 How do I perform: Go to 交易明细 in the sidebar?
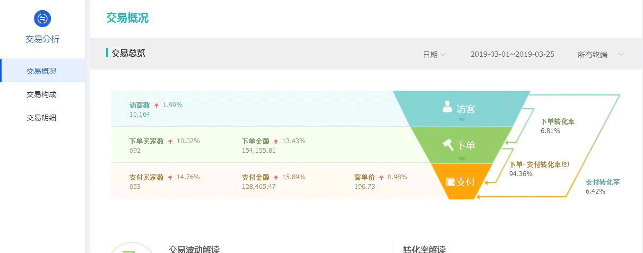click(41, 118)
